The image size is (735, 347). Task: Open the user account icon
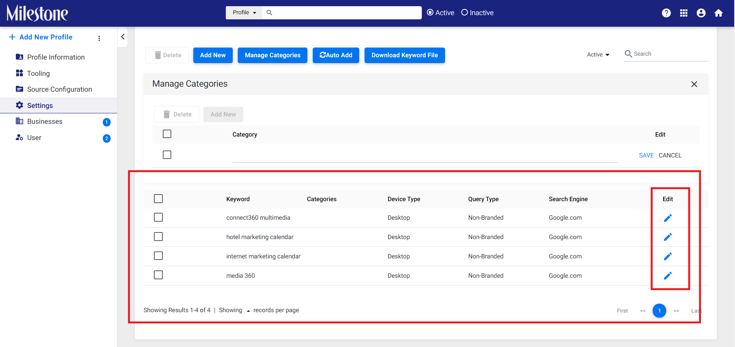(701, 13)
